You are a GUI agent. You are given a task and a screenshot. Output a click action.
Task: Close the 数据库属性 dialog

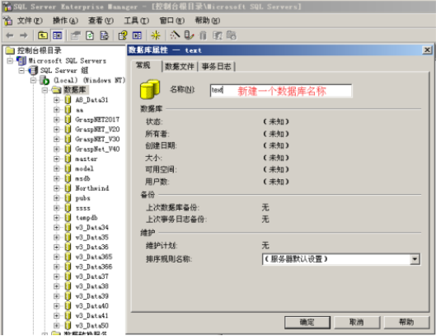point(427,50)
